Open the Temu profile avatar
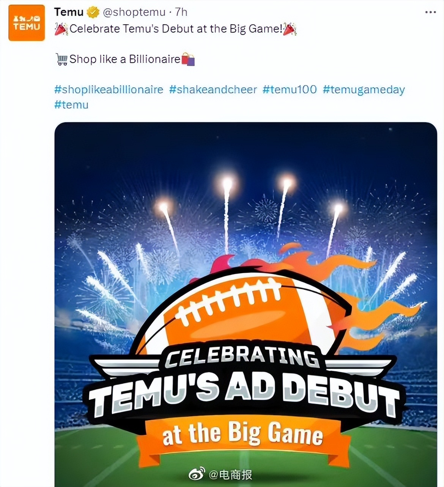The width and height of the screenshot is (444, 487). (27, 23)
